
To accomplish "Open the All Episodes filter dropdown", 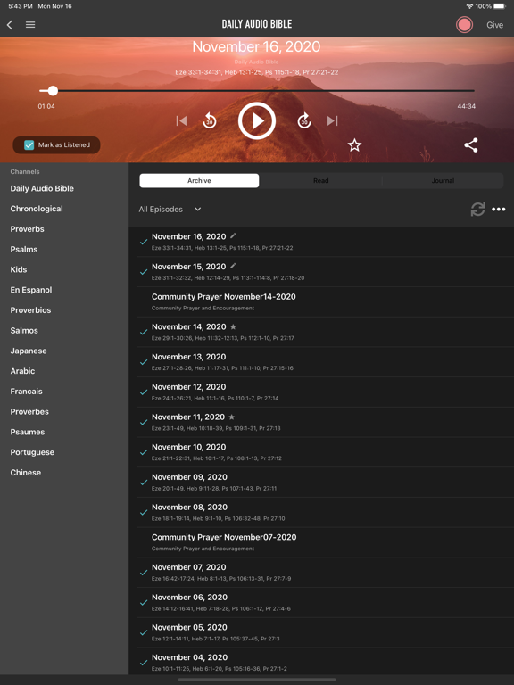I will pyautogui.click(x=170, y=210).
